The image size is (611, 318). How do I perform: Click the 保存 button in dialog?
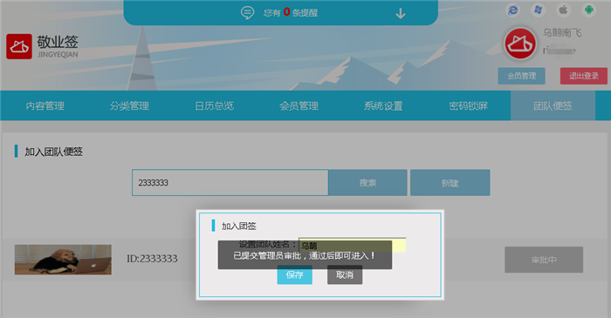pos(295,274)
